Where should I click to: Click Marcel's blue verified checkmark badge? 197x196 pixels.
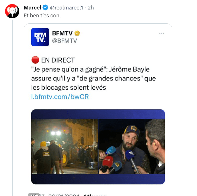point(46,8)
